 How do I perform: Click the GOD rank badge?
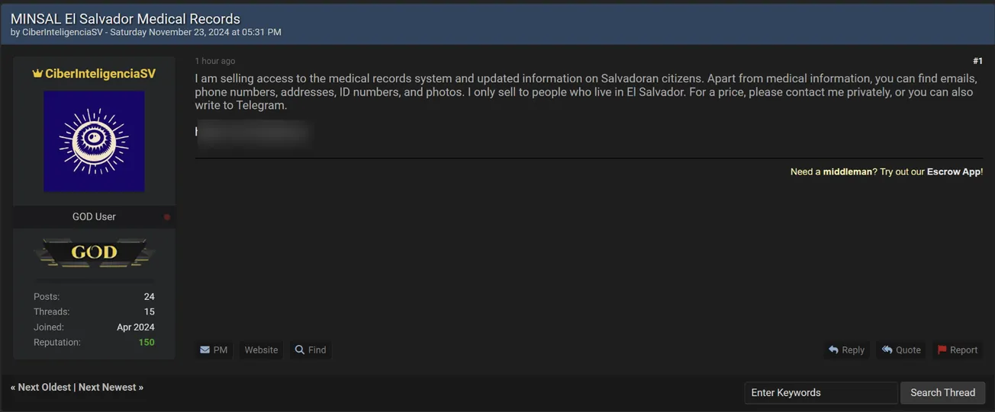[94, 252]
